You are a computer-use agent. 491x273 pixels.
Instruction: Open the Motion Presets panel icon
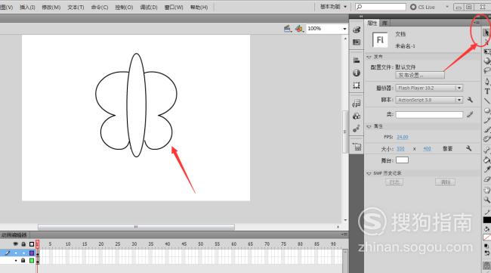[357, 129]
